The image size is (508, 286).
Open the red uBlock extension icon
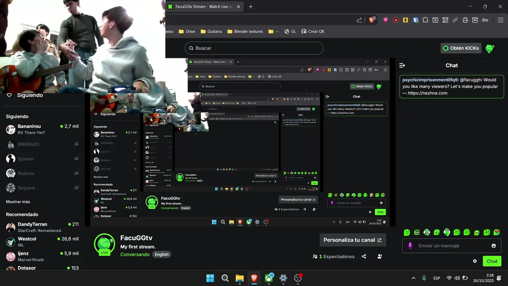tap(396, 20)
